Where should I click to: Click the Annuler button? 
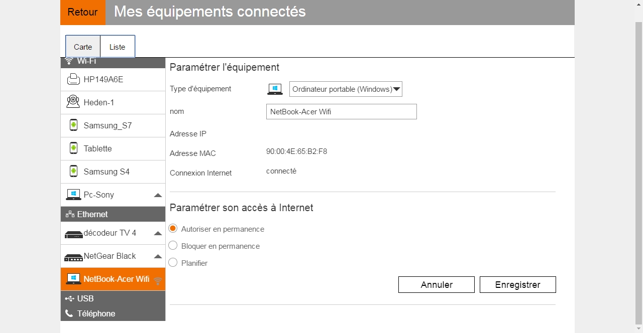(x=436, y=284)
